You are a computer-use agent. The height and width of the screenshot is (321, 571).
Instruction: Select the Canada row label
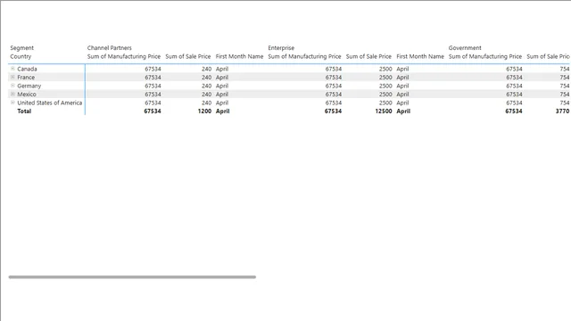click(x=27, y=69)
